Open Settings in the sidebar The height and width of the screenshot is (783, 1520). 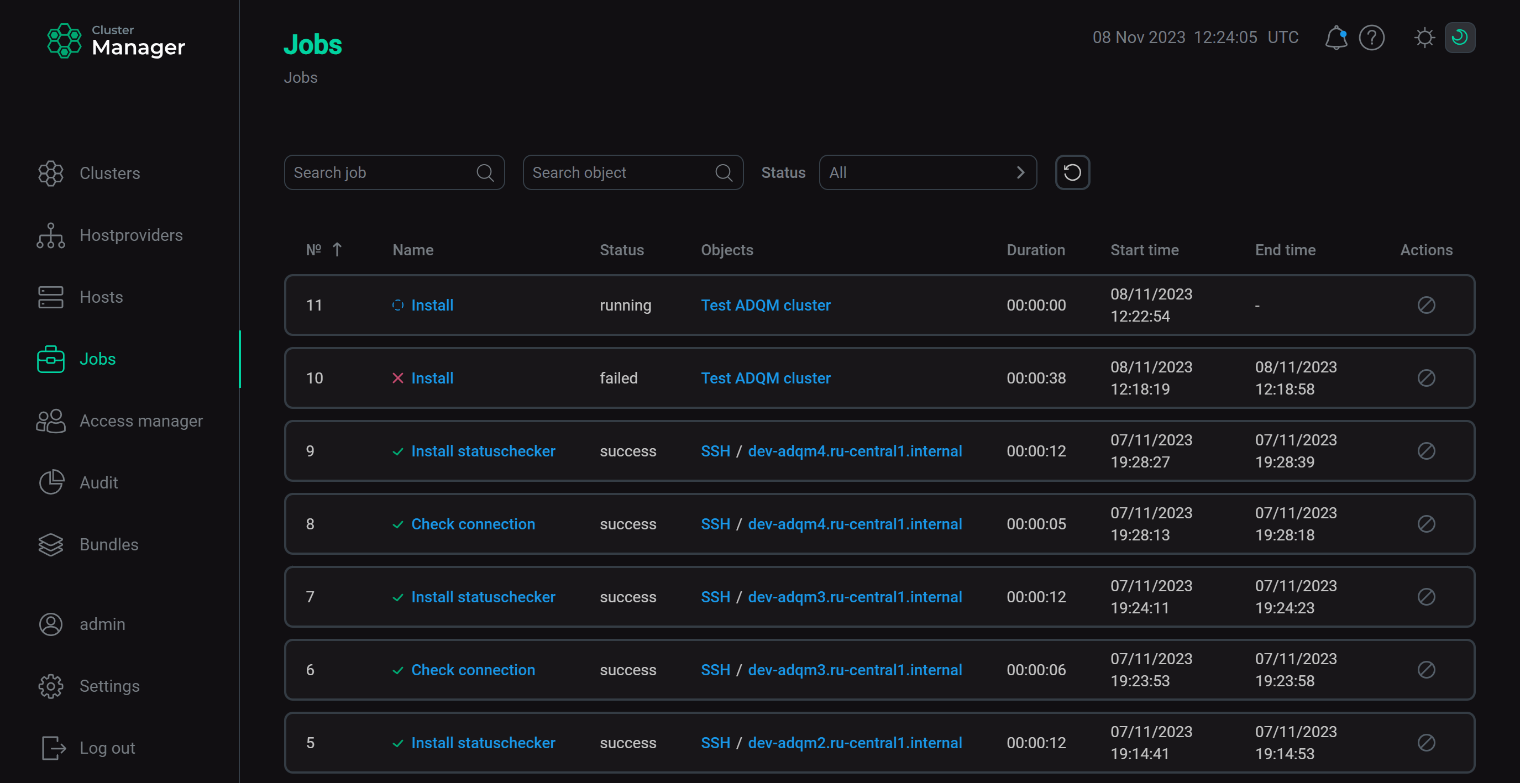89,686
